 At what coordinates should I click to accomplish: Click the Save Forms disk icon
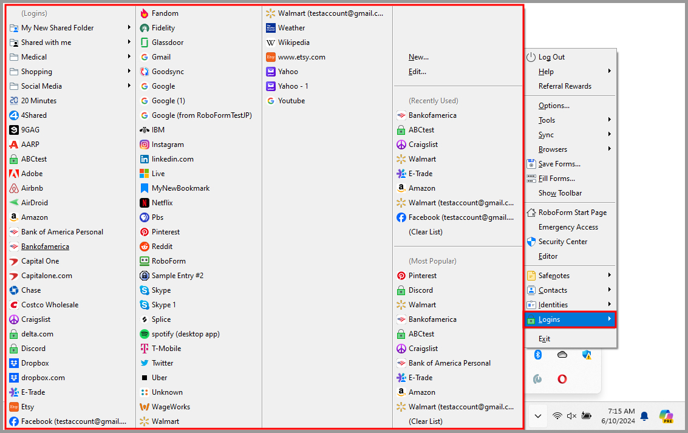click(531, 164)
